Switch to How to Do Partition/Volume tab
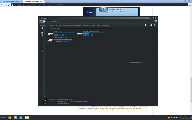Screen dimensions: 192x120 34,2
